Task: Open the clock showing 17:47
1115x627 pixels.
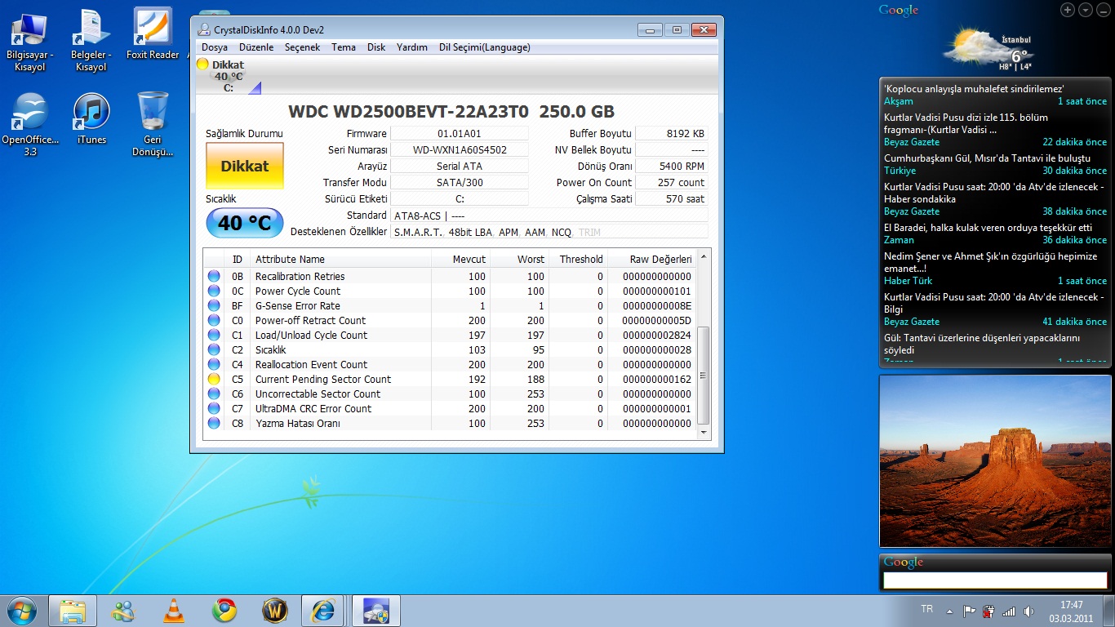Action: click(x=1071, y=611)
